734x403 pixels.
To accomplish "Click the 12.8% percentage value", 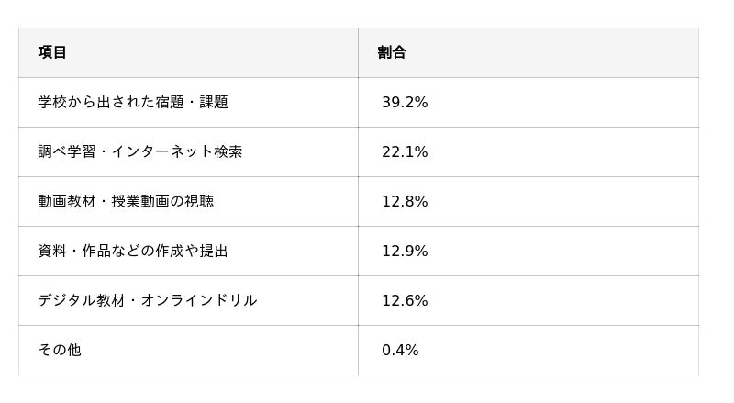I will coord(405,202).
